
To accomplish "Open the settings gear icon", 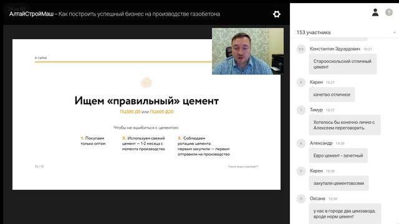I will click(x=277, y=14).
